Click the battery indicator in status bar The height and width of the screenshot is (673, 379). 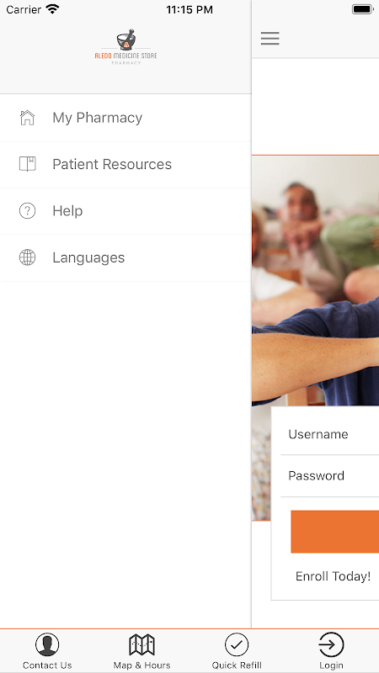coord(363,9)
